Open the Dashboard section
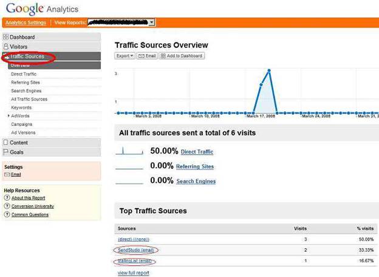This screenshot has height=277, width=379. coord(52,37)
